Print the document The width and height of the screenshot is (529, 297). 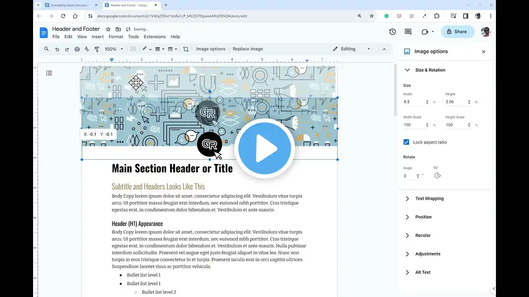77,49
